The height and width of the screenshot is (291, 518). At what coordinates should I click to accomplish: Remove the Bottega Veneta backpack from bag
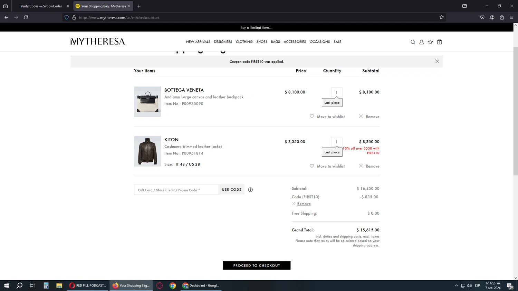[x=369, y=117]
